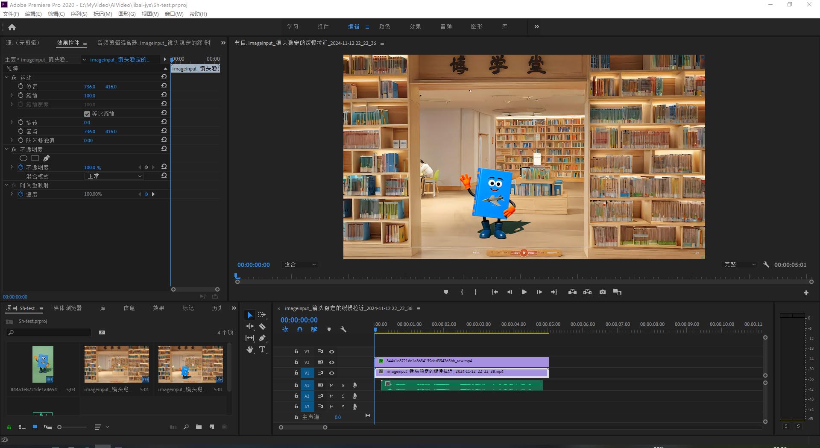Screen dimensions: 820x448
Task: Select the Razor tool
Action: [x=262, y=326]
